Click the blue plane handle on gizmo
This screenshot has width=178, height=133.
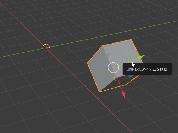click(x=130, y=76)
